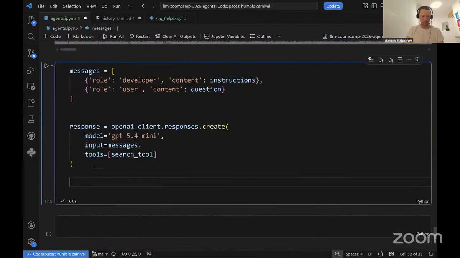Run the messages code cell
This screenshot has width=460, height=258.
(46, 66)
